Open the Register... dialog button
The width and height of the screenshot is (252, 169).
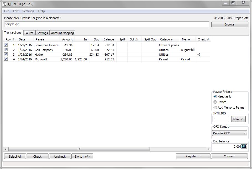point(193,156)
